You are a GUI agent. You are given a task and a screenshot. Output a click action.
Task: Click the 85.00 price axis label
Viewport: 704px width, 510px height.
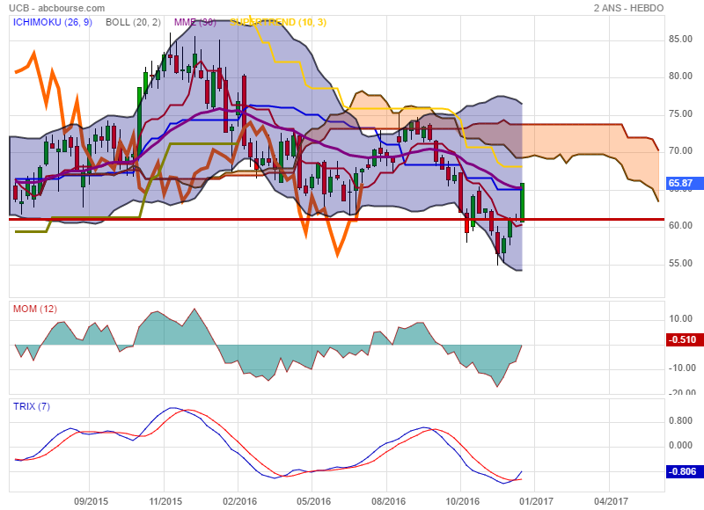(680, 39)
